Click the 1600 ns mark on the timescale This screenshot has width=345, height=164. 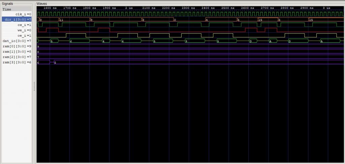[50, 8]
